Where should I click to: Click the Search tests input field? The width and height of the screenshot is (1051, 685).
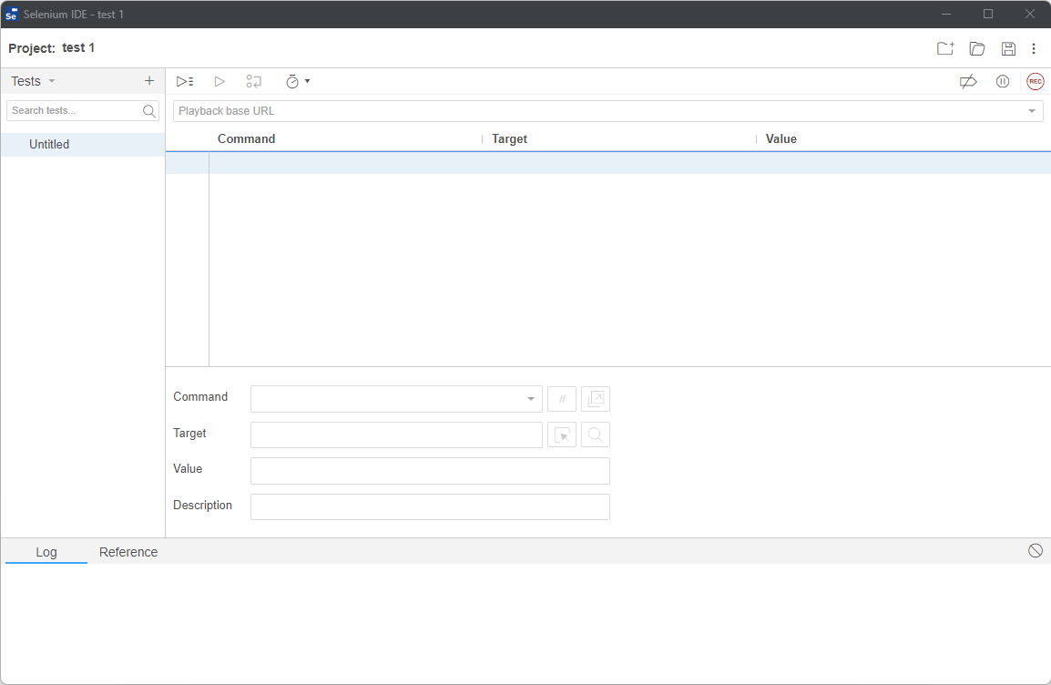(75, 110)
